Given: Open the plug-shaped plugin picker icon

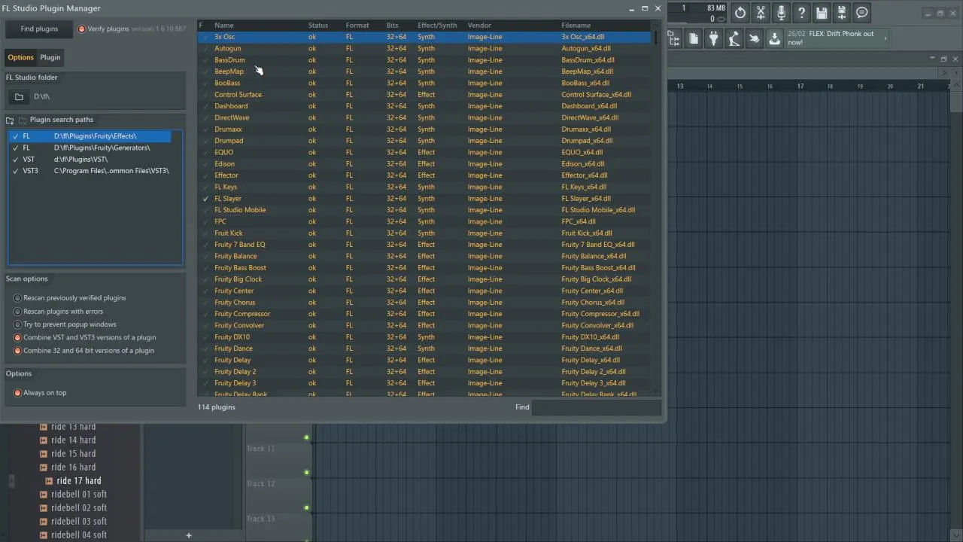Looking at the screenshot, I should pyautogui.click(x=714, y=39).
